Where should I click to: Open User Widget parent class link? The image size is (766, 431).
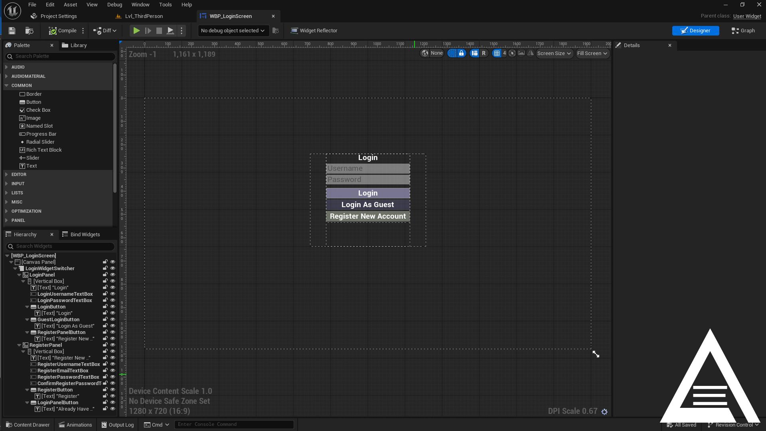click(747, 16)
